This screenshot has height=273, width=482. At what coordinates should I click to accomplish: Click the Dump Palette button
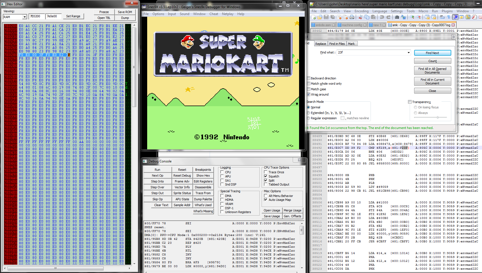point(203,199)
